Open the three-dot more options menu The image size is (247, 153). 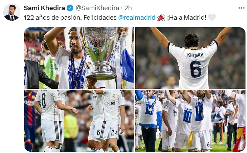tap(241, 8)
